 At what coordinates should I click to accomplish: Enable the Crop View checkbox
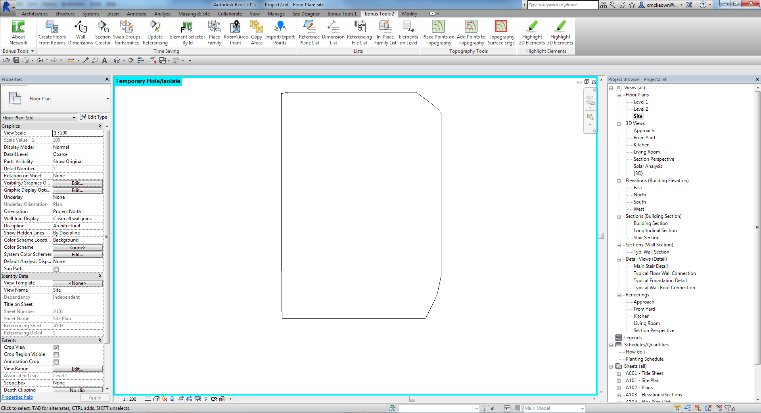coord(56,347)
